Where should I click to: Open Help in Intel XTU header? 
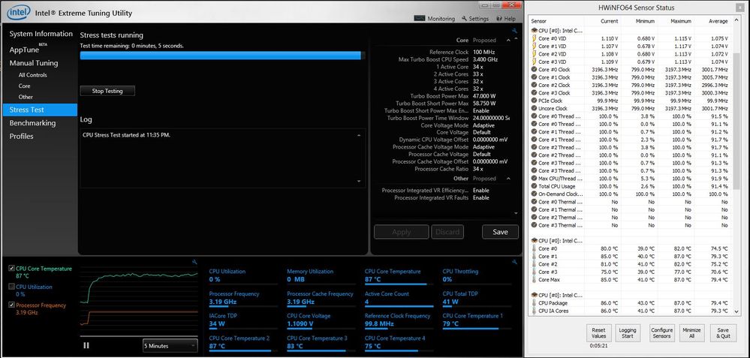coord(506,19)
